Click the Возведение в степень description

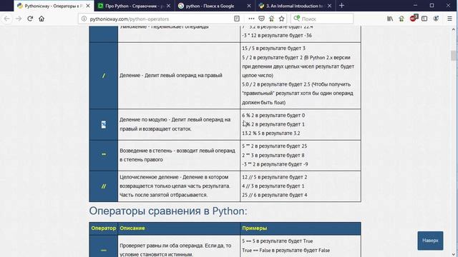pyautogui.click(x=177, y=155)
